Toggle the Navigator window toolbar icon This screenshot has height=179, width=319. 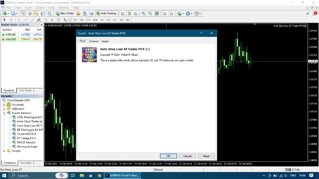tap(37, 13)
